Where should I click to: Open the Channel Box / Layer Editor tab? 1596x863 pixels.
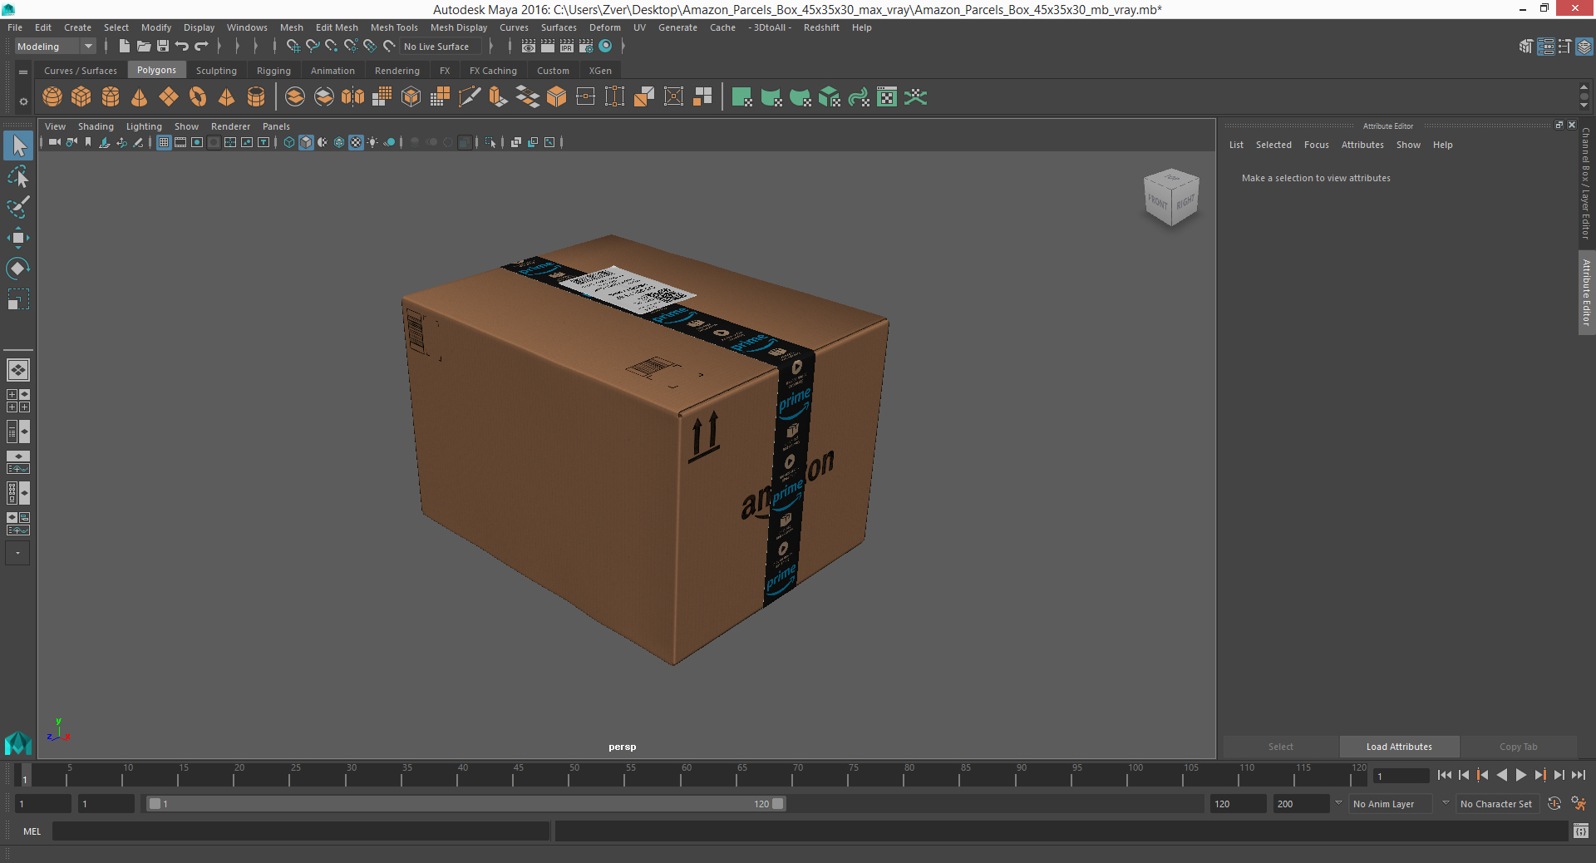[1586, 183]
